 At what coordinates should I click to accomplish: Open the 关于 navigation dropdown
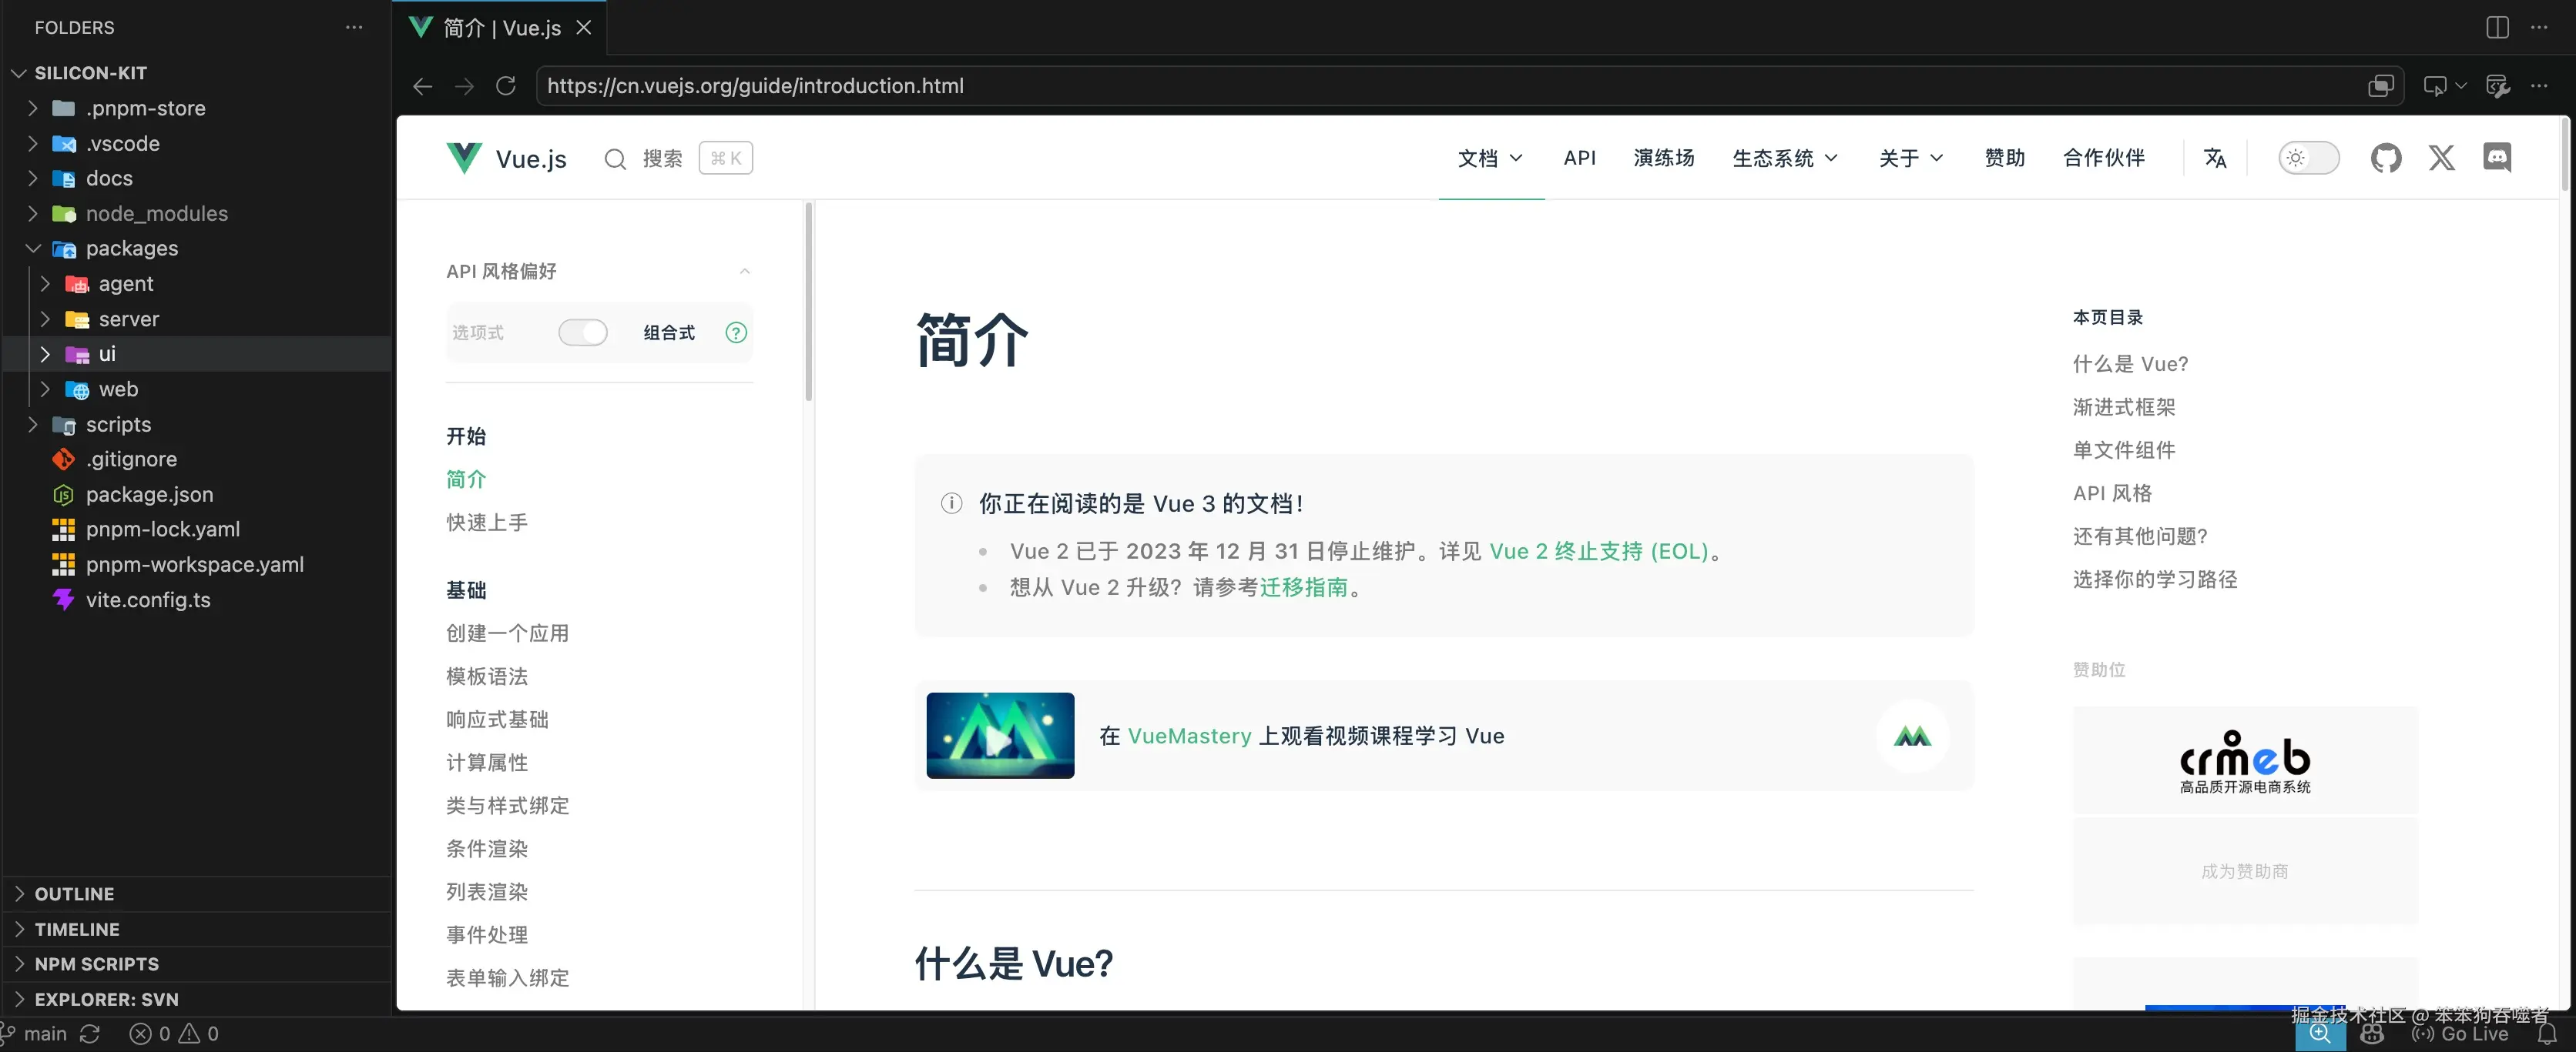click(x=1911, y=158)
